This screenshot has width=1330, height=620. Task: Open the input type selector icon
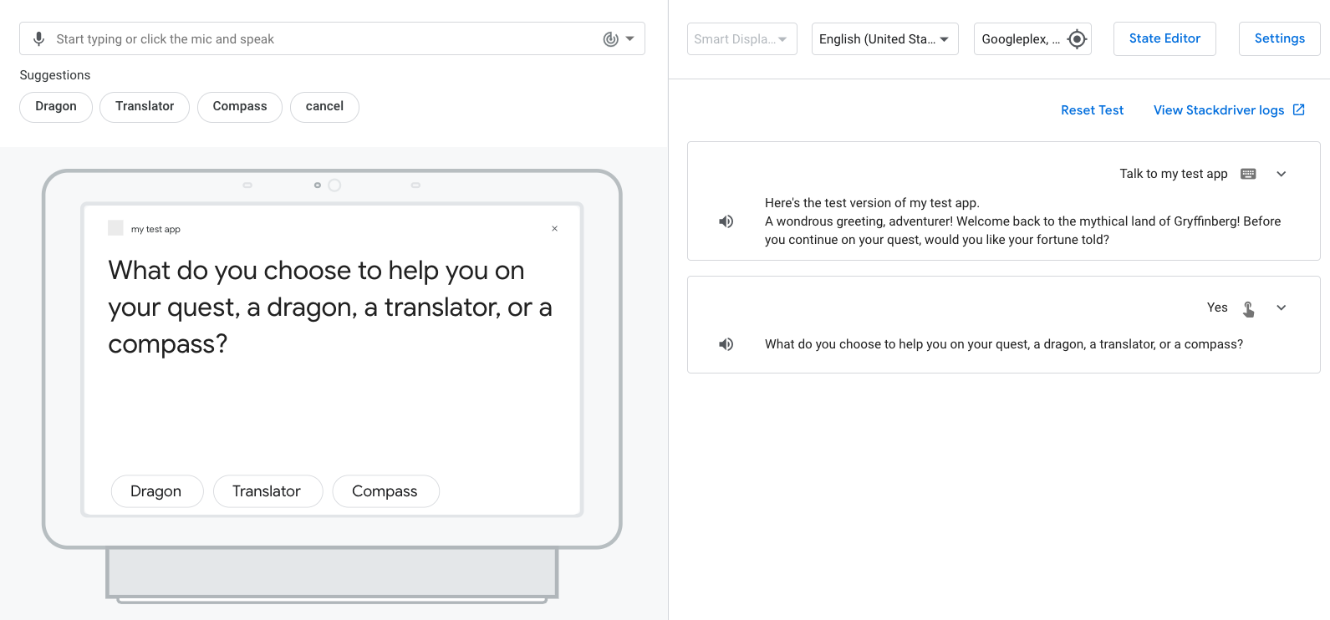point(618,39)
